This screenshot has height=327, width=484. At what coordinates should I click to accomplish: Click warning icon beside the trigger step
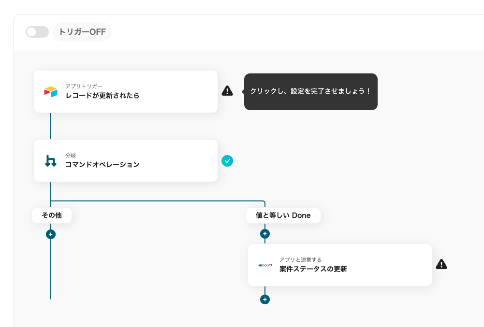coord(227,91)
